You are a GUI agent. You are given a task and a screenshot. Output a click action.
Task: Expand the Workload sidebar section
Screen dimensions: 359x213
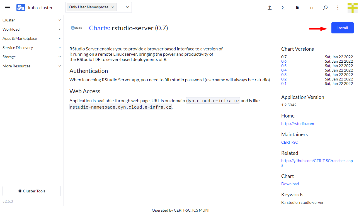pyautogui.click(x=32, y=29)
